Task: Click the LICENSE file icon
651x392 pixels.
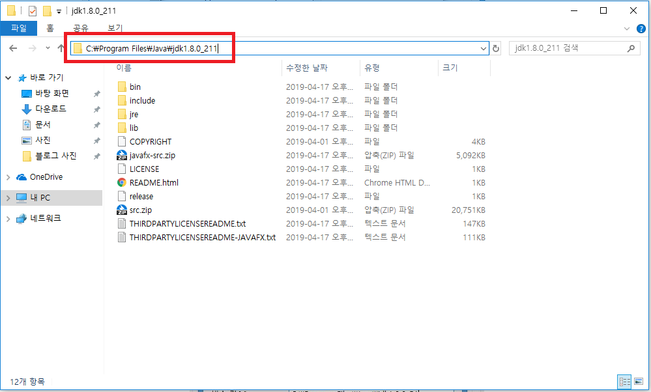Action: (x=122, y=169)
